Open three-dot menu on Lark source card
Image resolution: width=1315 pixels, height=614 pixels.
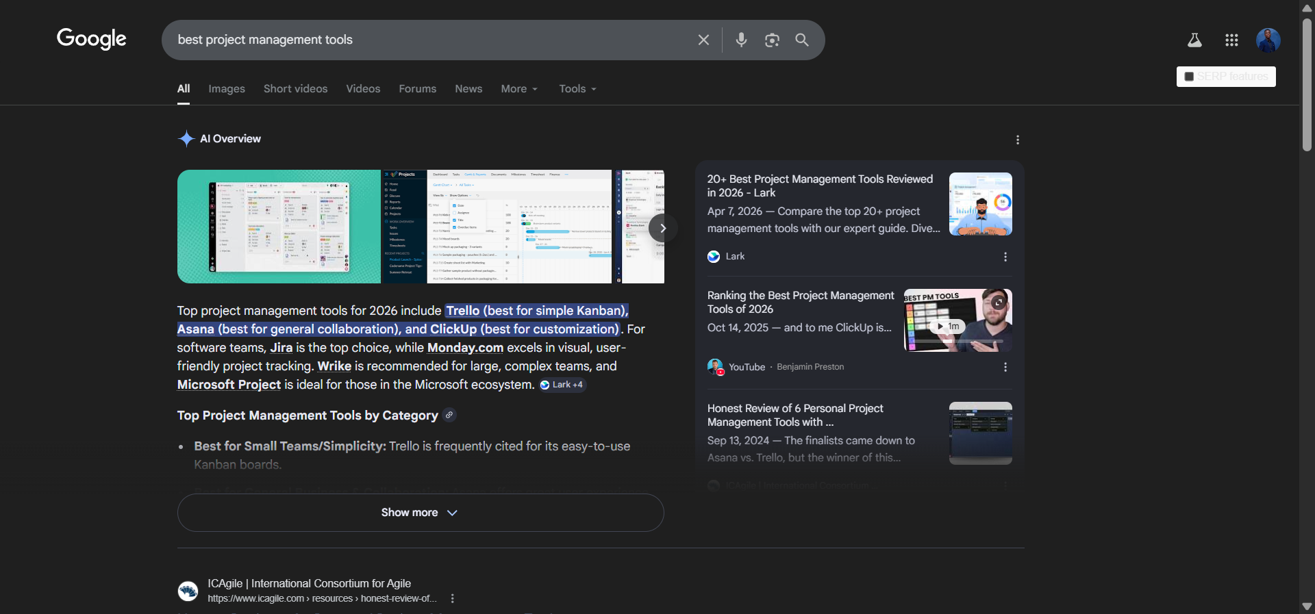point(1005,257)
